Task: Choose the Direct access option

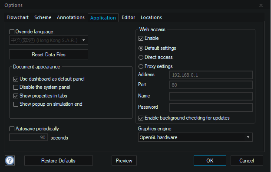Action: point(141,57)
